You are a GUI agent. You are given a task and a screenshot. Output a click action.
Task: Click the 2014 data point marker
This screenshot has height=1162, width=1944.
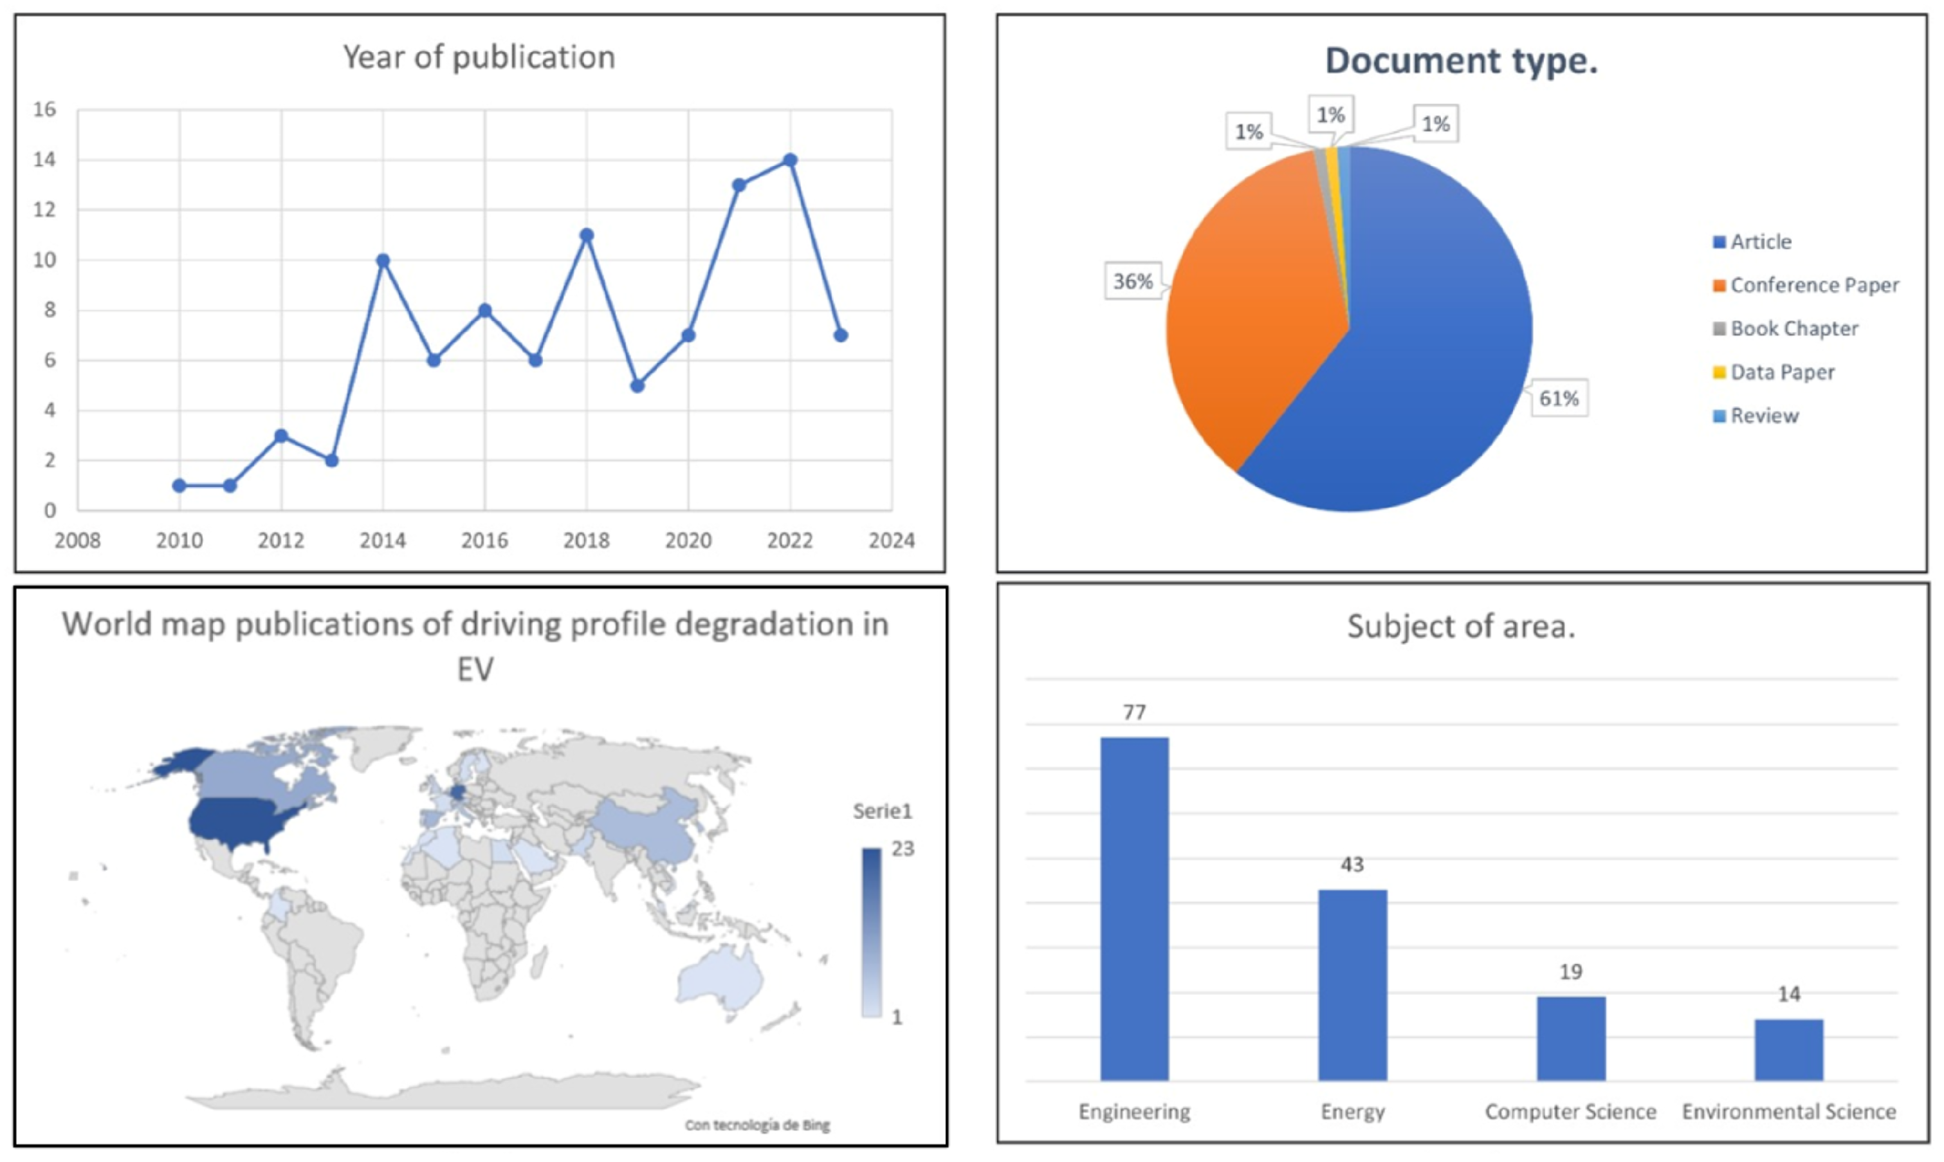pyautogui.click(x=383, y=260)
